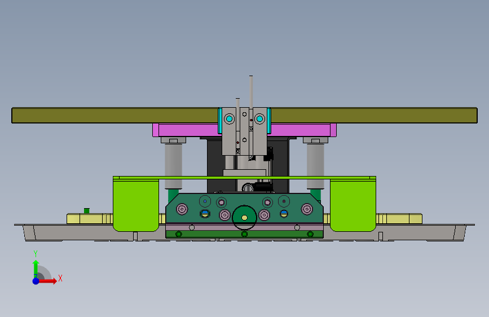This screenshot has height=317, width=489.
Task: Select the left gray cylindrical post
Action: pos(173,166)
